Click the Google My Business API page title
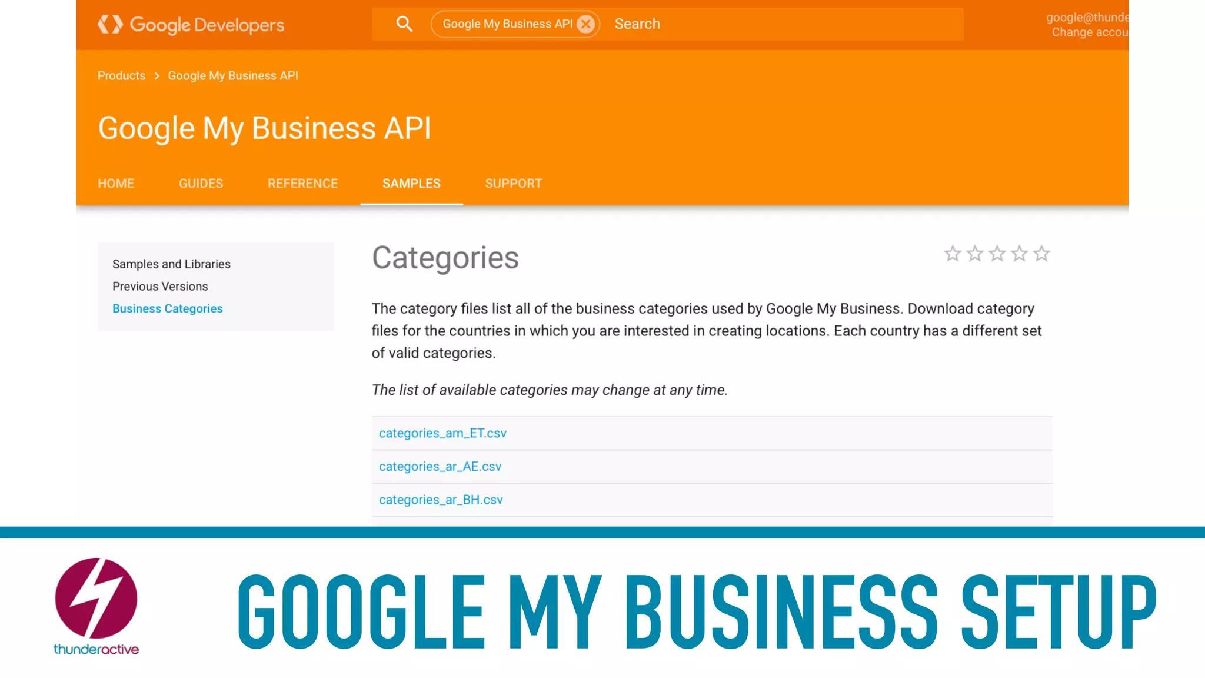The image size is (1205, 678). click(265, 129)
